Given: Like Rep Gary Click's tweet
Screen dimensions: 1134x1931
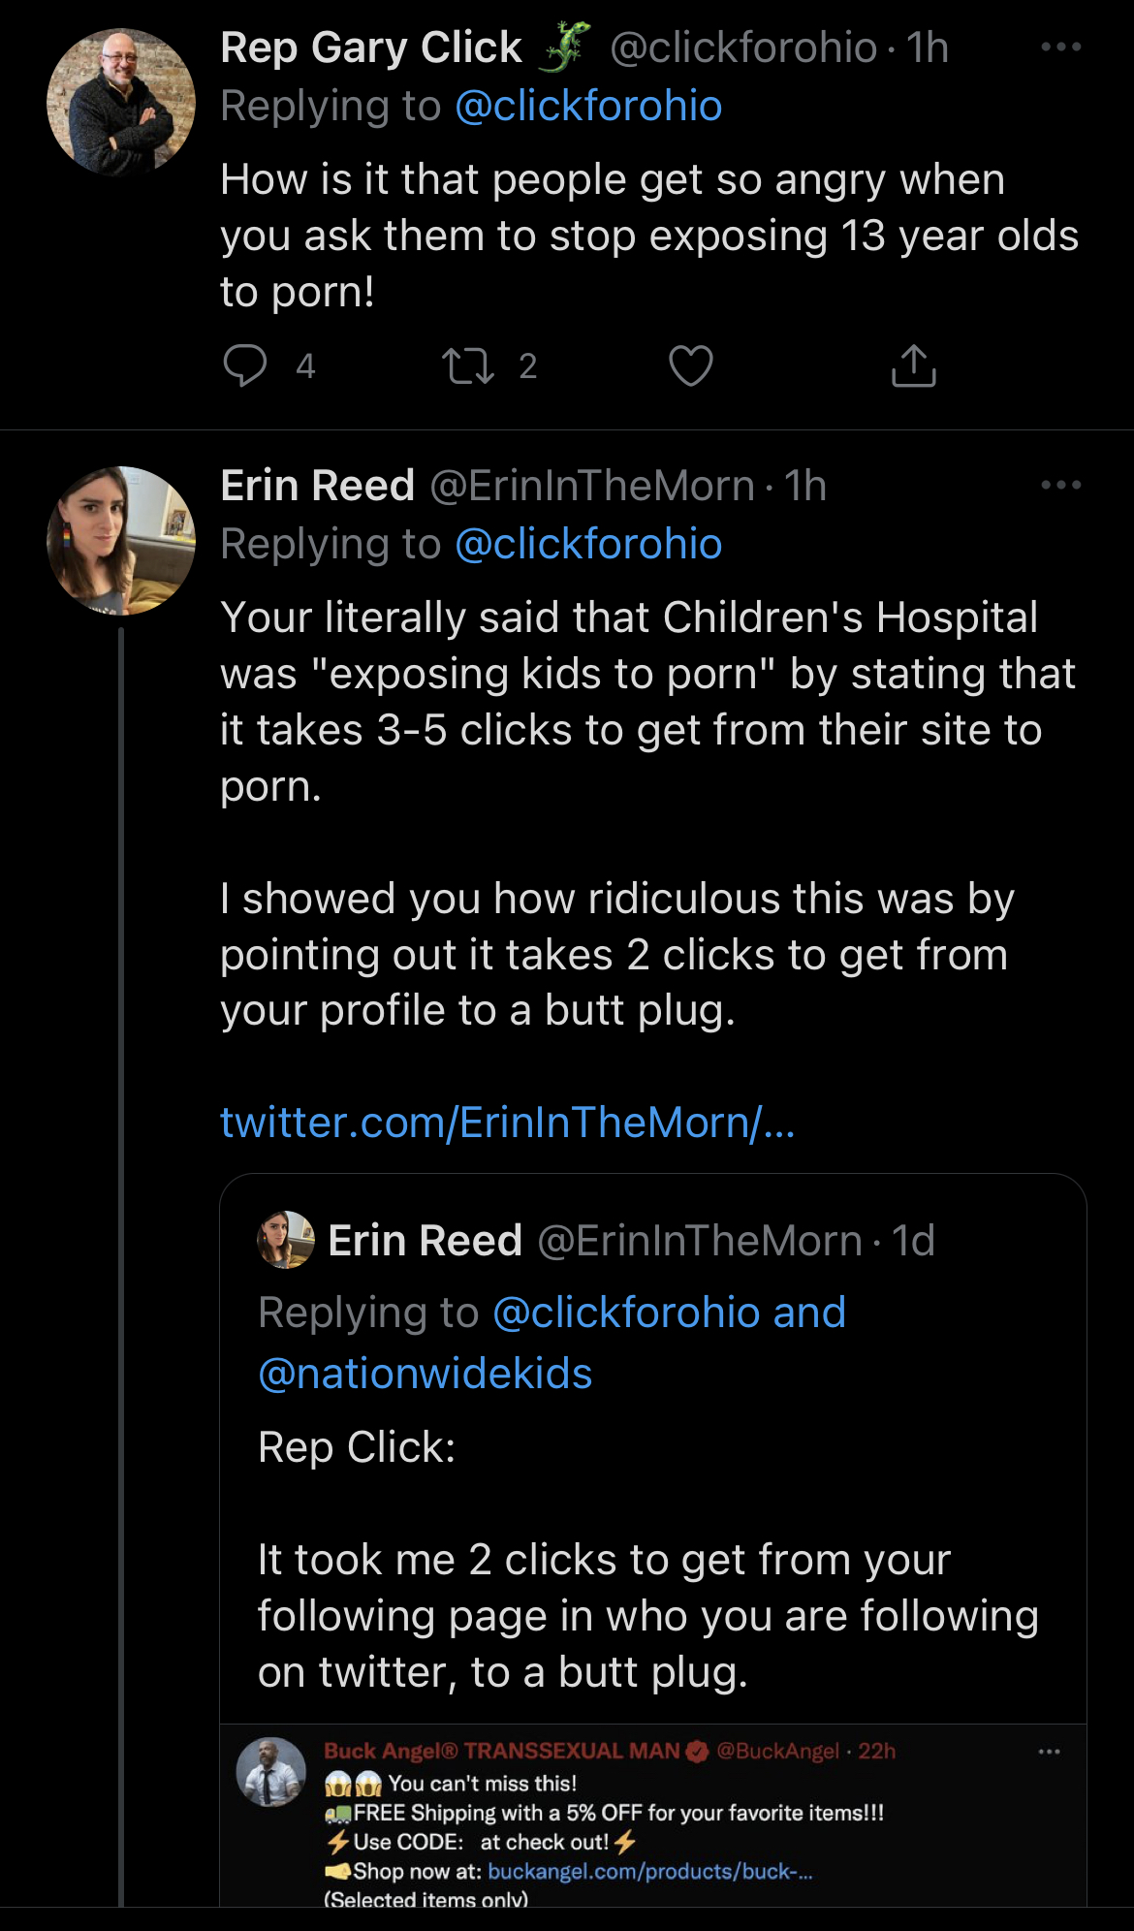Looking at the screenshot, I should point(691,365).
